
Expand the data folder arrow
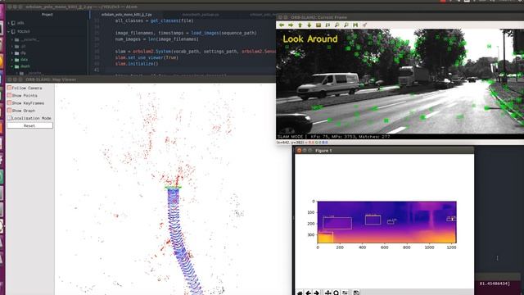[x=12, y=60]
